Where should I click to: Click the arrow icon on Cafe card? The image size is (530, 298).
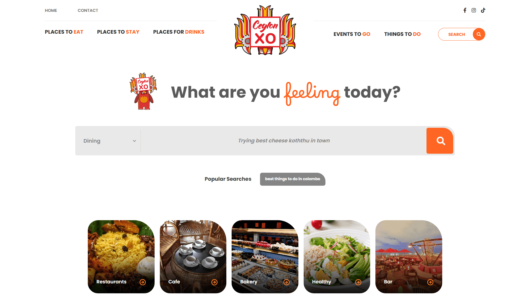(214, 282)
